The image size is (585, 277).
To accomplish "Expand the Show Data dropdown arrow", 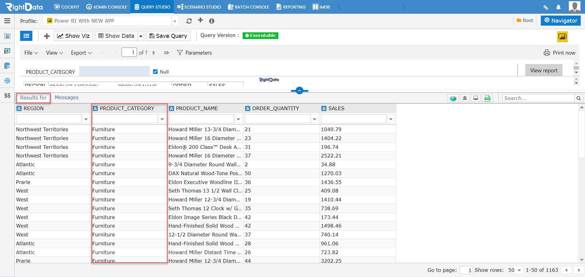I will coord(141,36).
